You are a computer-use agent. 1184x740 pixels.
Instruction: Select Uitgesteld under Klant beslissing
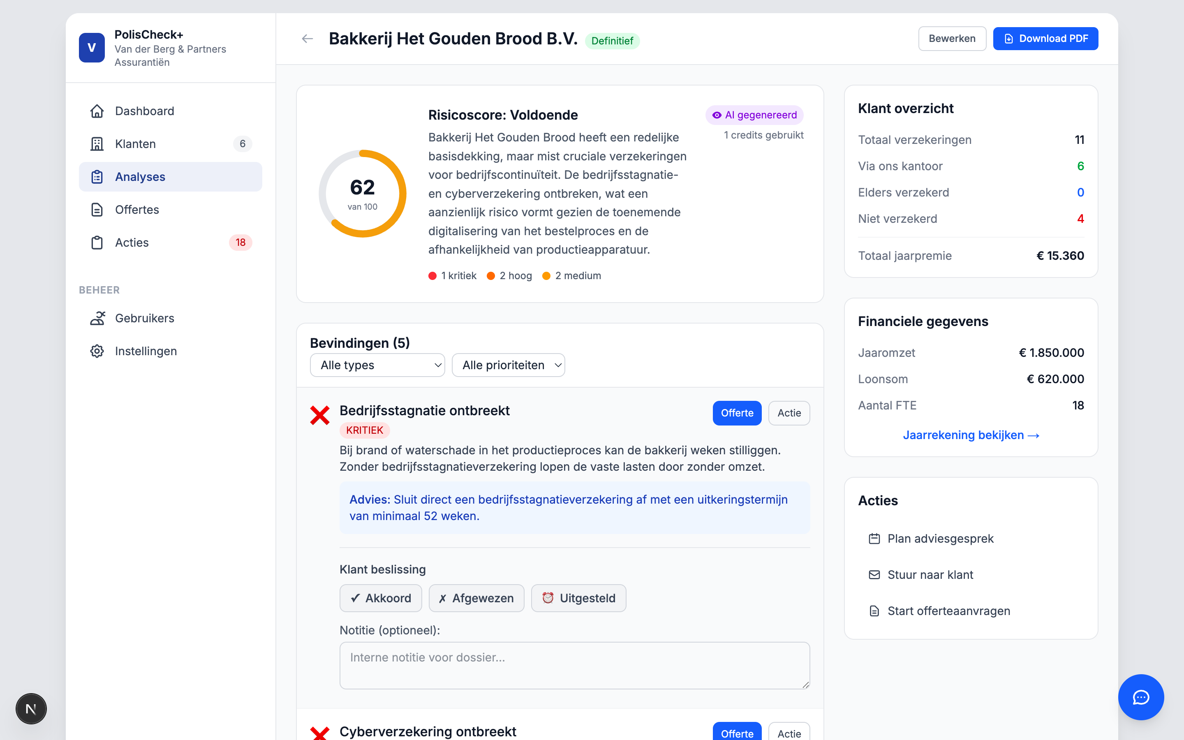578,598
